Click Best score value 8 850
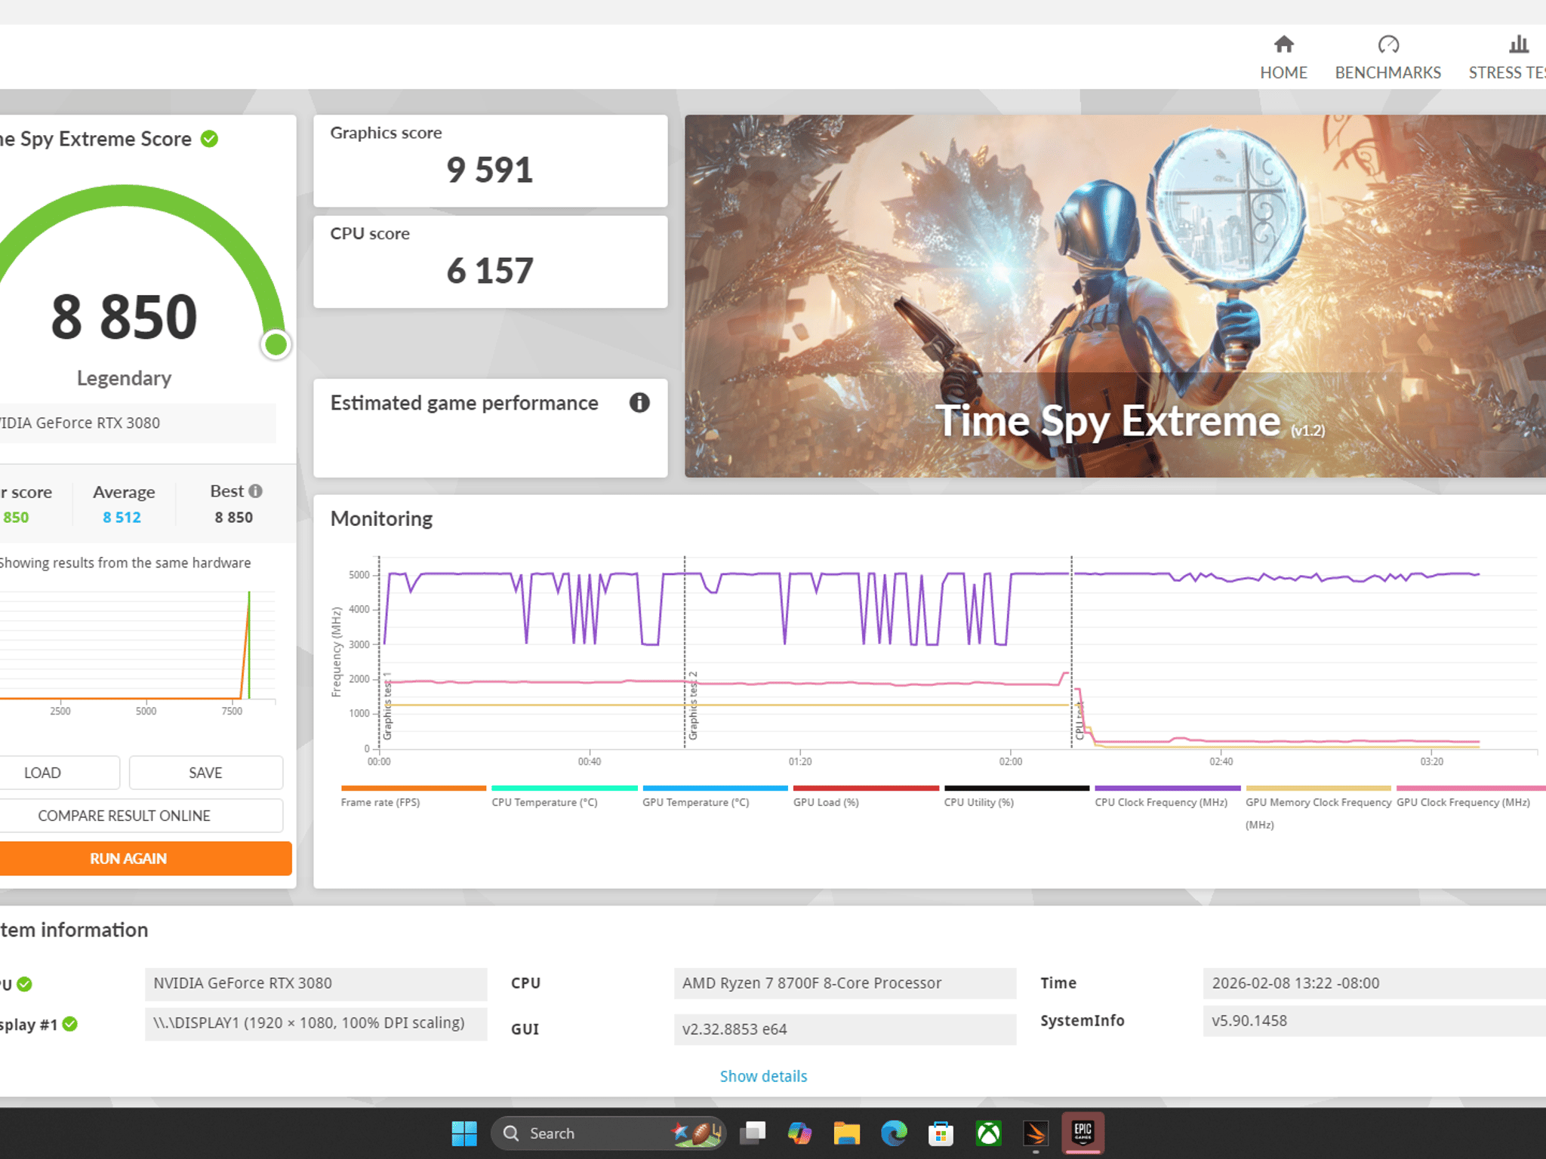The height and width of the screenshot is (1159, 1546). pyautogui.click(x=233, y=518)
